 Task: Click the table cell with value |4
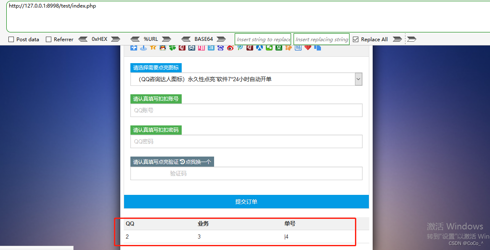point(286,237)
